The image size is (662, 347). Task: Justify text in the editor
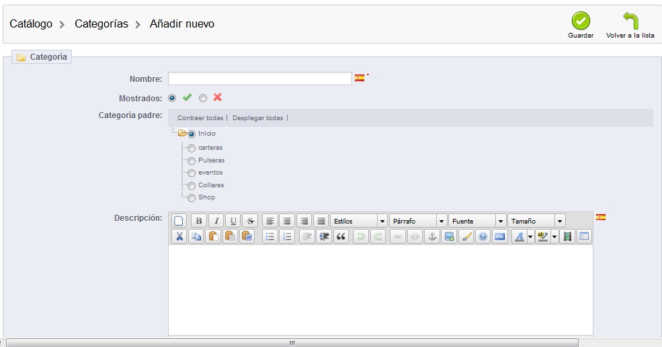tap(321, 221)
